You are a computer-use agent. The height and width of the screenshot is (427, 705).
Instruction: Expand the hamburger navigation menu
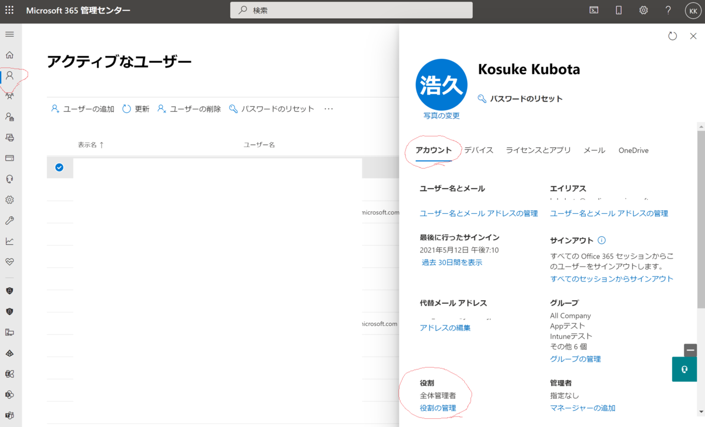click(9, 34)
